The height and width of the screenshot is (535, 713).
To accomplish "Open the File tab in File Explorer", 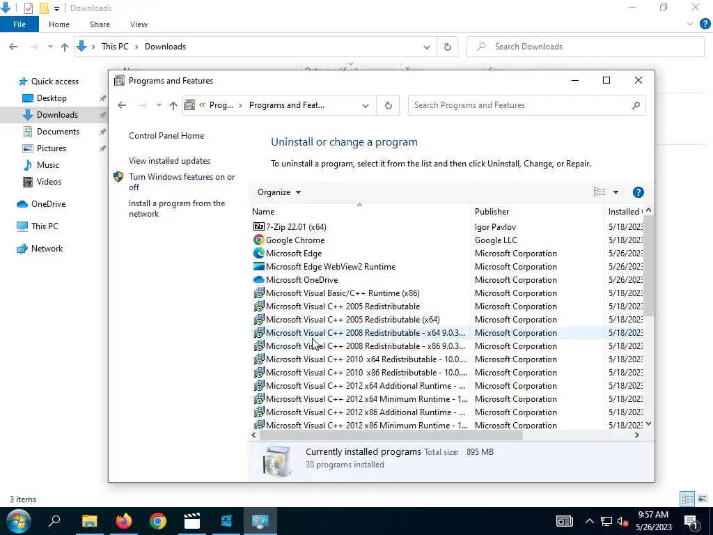I will [x=19, y=24].
